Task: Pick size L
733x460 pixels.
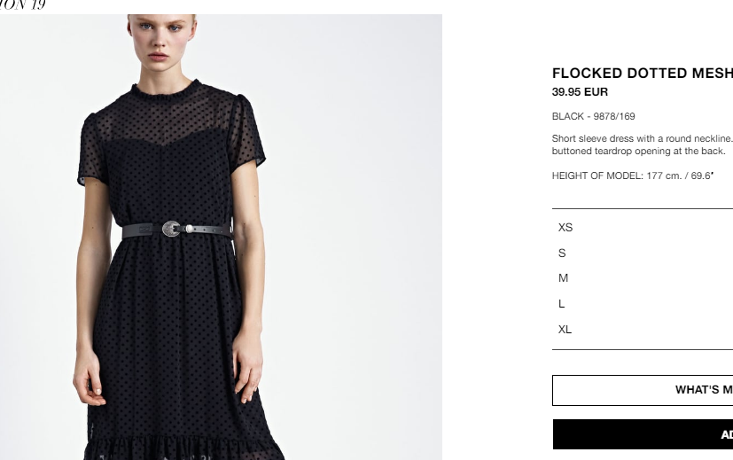Action: coord(643,304)
